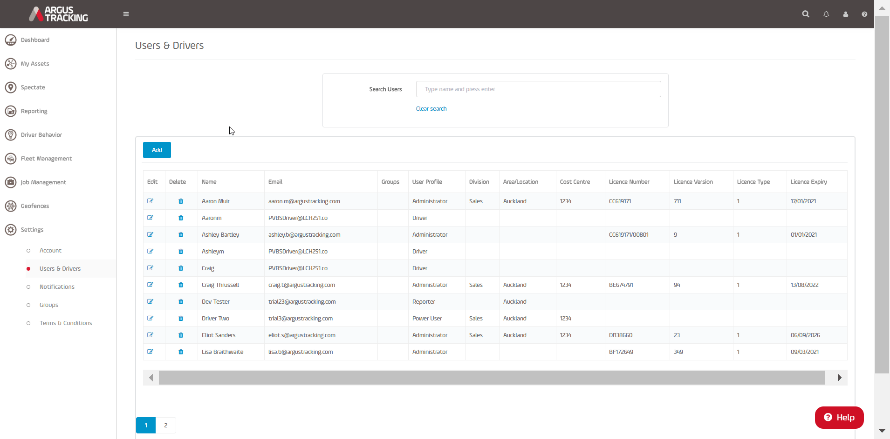This screenshot has width=890, height=439.
Task: Delete user Dev Tester
Action: tap(181, 302)
